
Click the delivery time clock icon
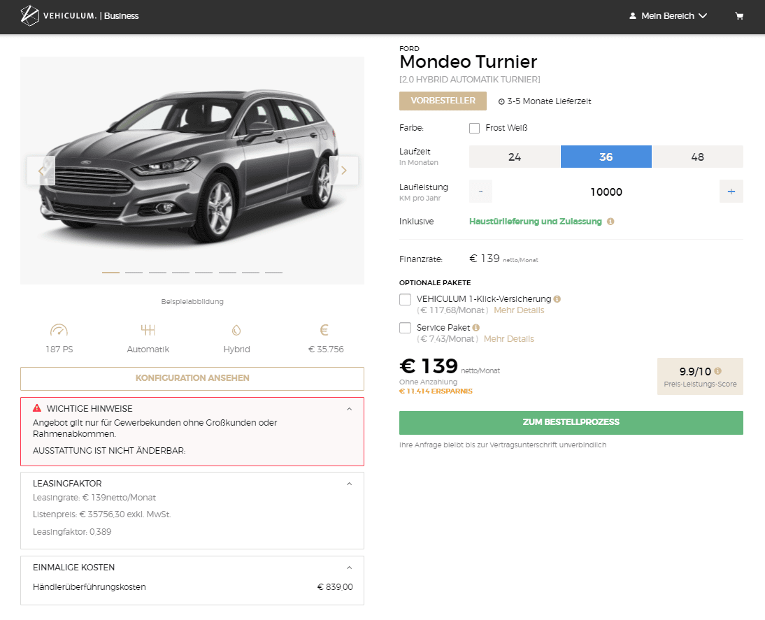click(x=501, y=101)
